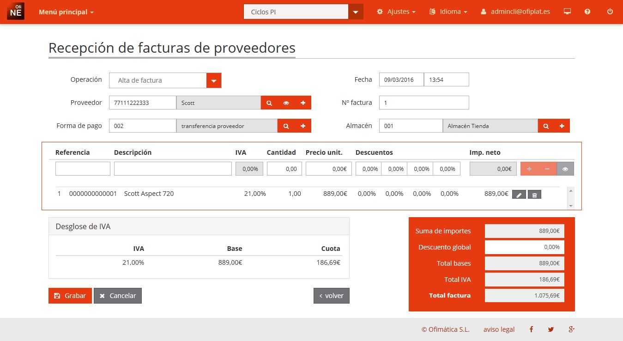Click the Fecha date field 09/03/2016

401,79
